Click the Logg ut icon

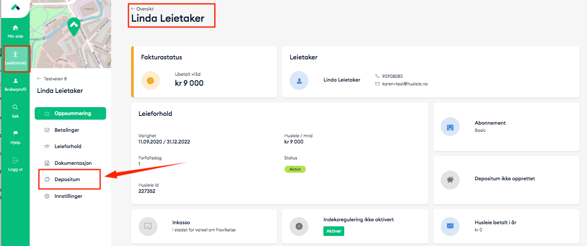(15, 160)
